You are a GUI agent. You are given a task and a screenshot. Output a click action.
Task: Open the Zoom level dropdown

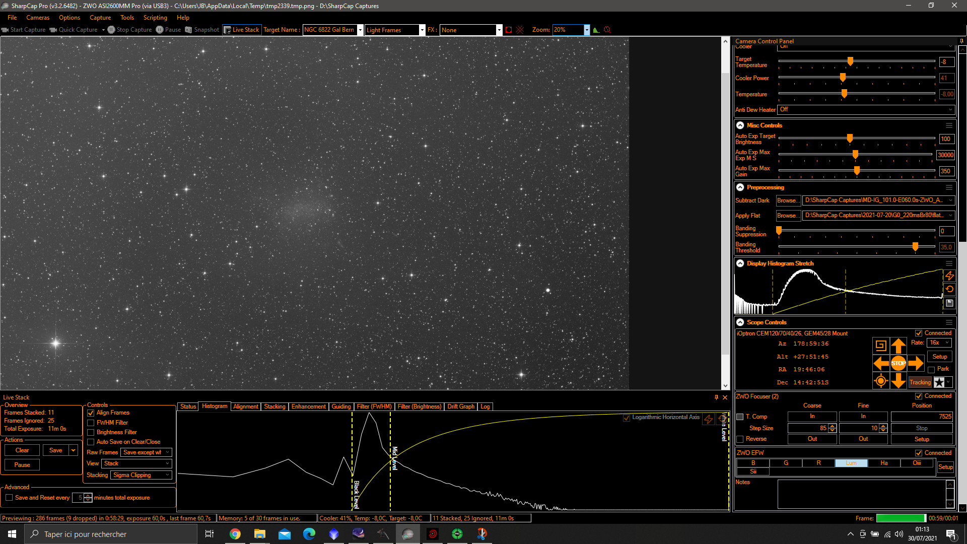pos(587,30)
